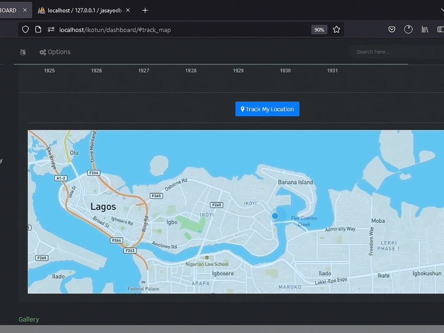
Task: Click the shield tracking protection icon
Action: click(25, 29)
